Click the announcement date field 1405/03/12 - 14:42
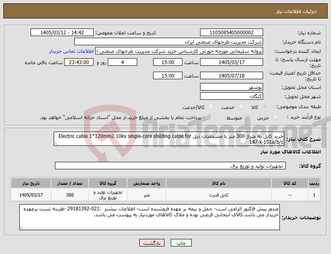331x254 pixels. point(62,33)
